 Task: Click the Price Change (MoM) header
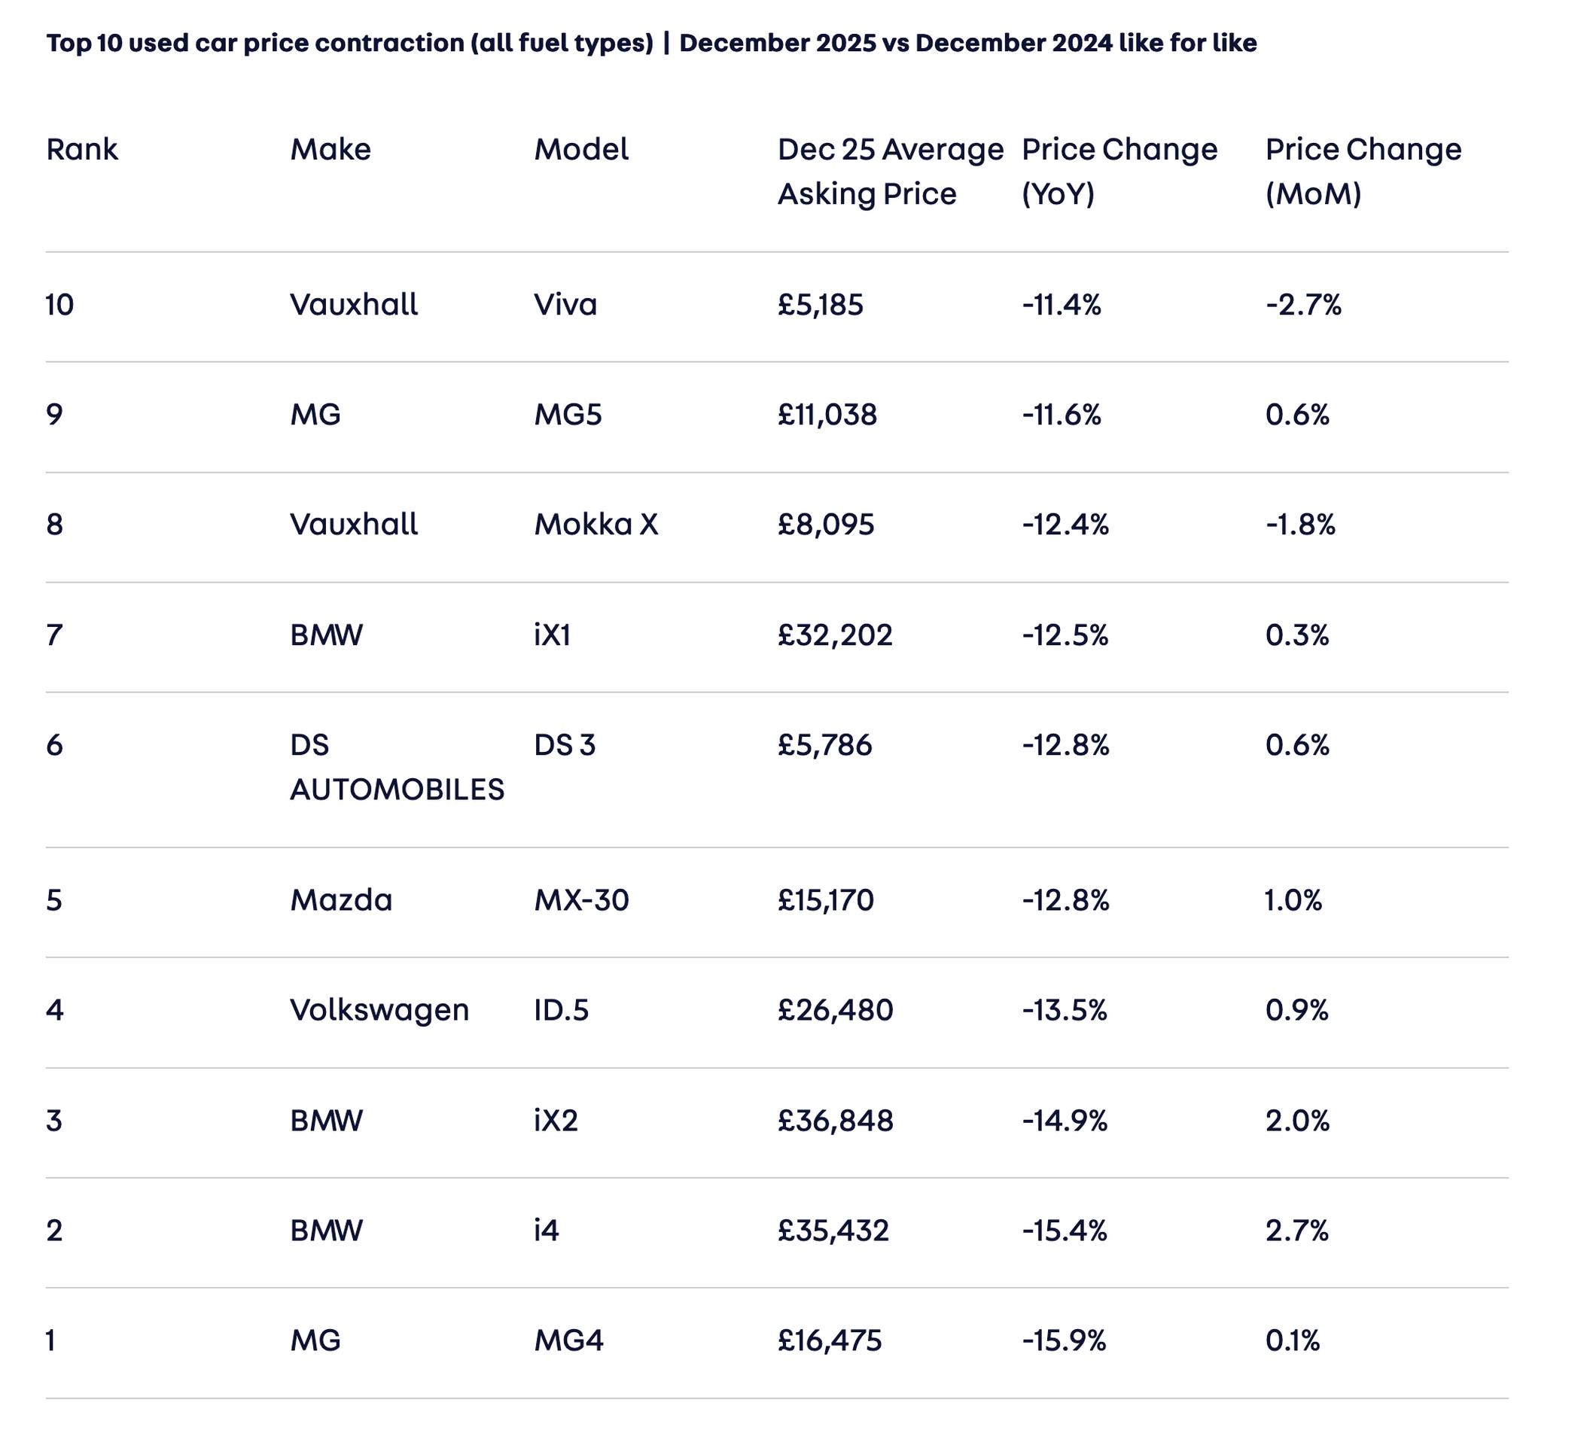[x=1363, y=171]
